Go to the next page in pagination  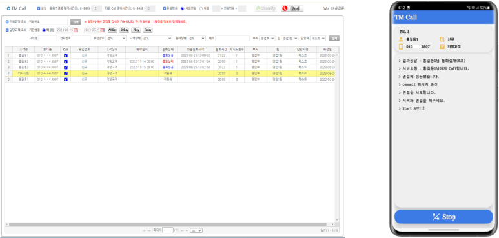182,230
